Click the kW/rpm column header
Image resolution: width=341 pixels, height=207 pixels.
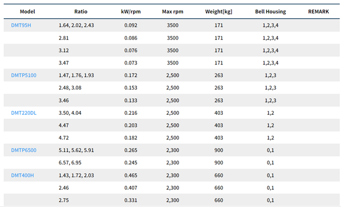(x=130, y=12)
